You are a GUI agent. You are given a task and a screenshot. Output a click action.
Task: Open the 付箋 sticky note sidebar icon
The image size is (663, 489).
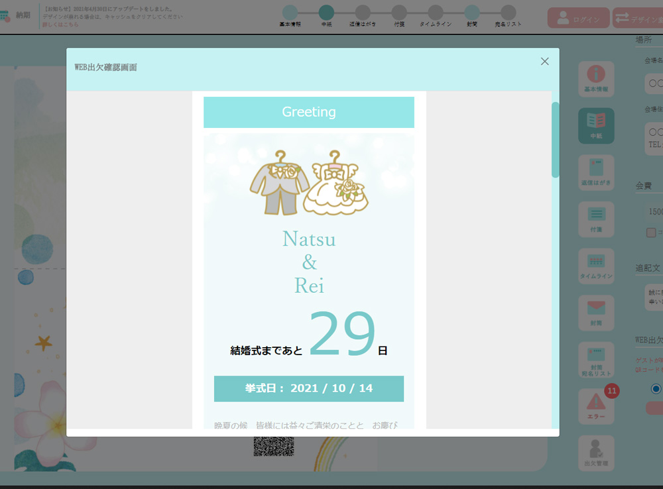pos(596,219)
